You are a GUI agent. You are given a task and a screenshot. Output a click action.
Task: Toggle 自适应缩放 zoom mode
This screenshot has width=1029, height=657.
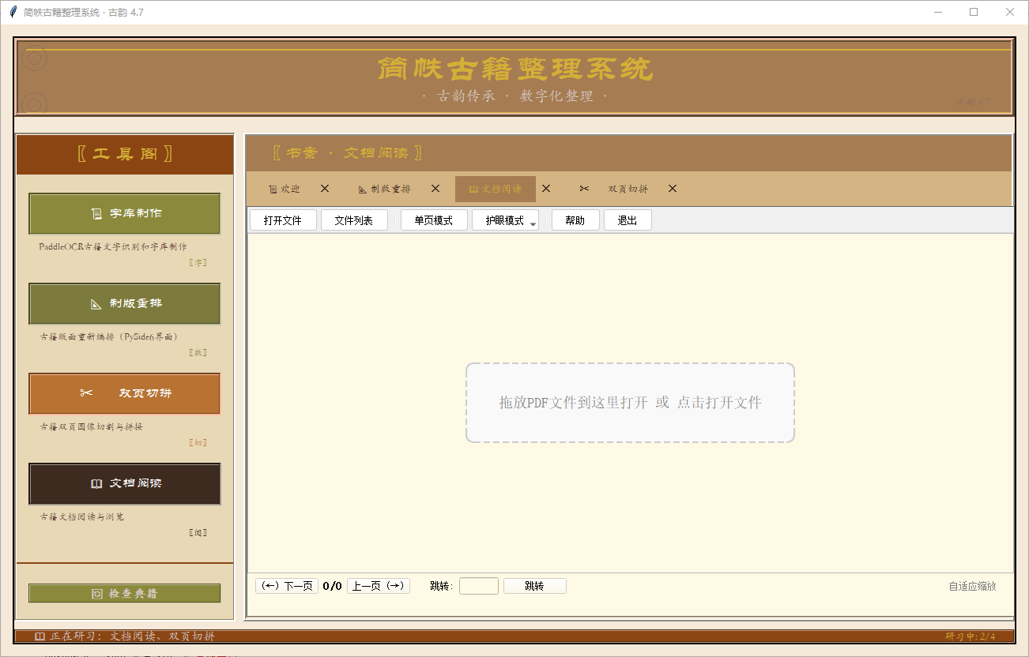(972, 585)
